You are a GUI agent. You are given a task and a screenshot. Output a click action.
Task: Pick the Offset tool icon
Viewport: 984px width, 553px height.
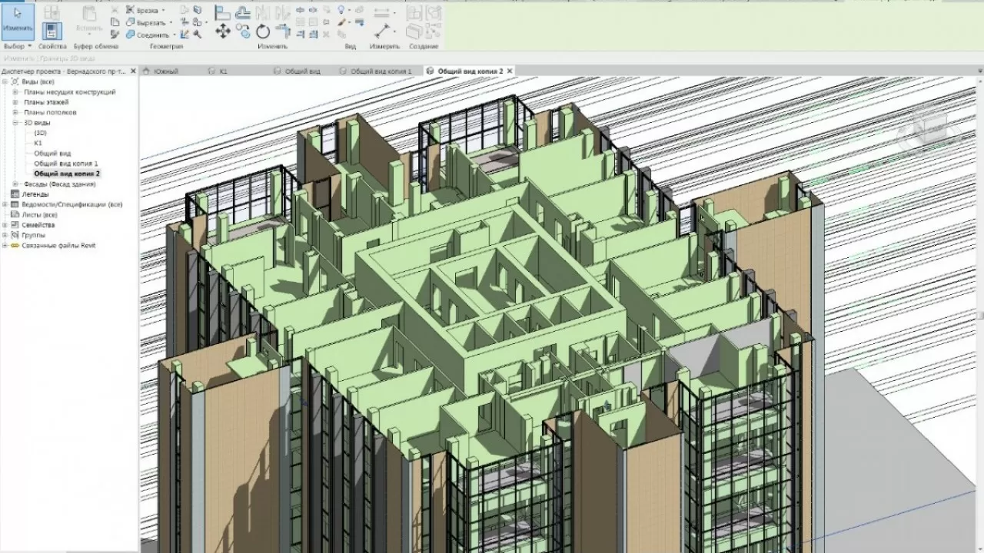pos(242,12)
